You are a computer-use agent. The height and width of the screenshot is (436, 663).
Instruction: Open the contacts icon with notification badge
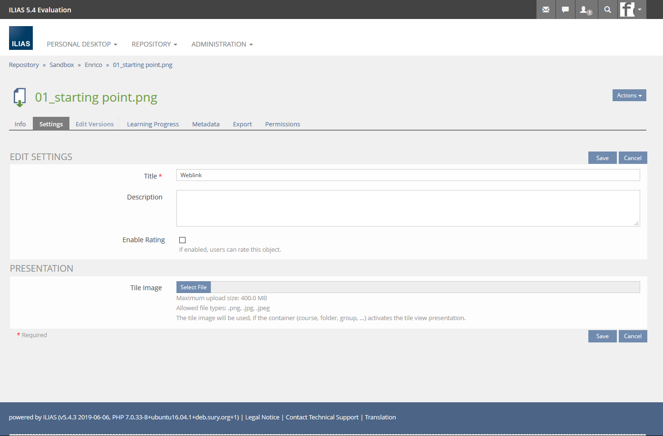point(585,9)
